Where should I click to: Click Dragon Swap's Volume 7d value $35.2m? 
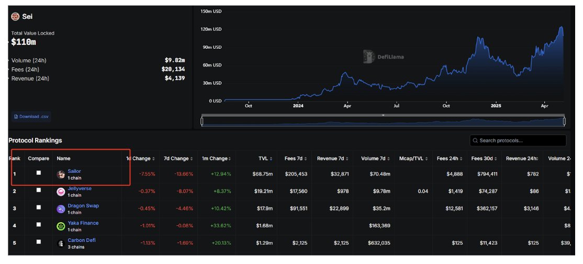coord(382,208)
